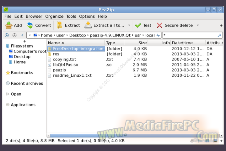This screenshot has width=226, height=151.
Task: Sort by the Attributes column header
Action: (213, 43)
